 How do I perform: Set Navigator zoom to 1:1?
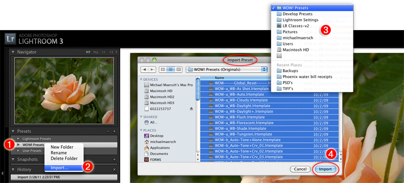104,52
